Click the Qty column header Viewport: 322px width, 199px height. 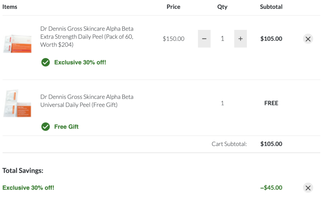coord(223,7)
